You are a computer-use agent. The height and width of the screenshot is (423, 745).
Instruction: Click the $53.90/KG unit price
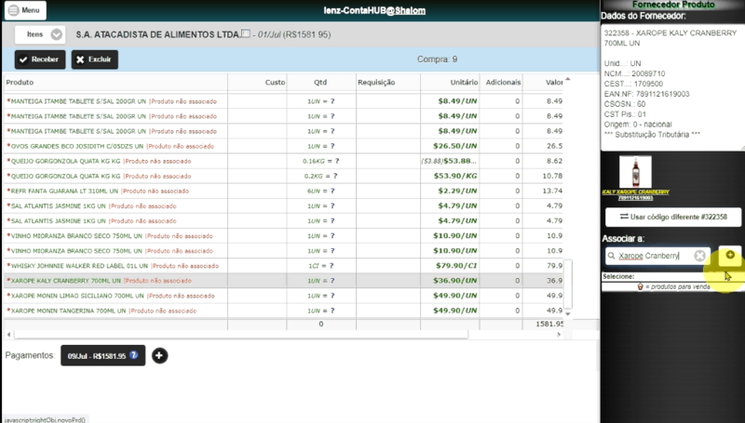click(x=454, y=176)
